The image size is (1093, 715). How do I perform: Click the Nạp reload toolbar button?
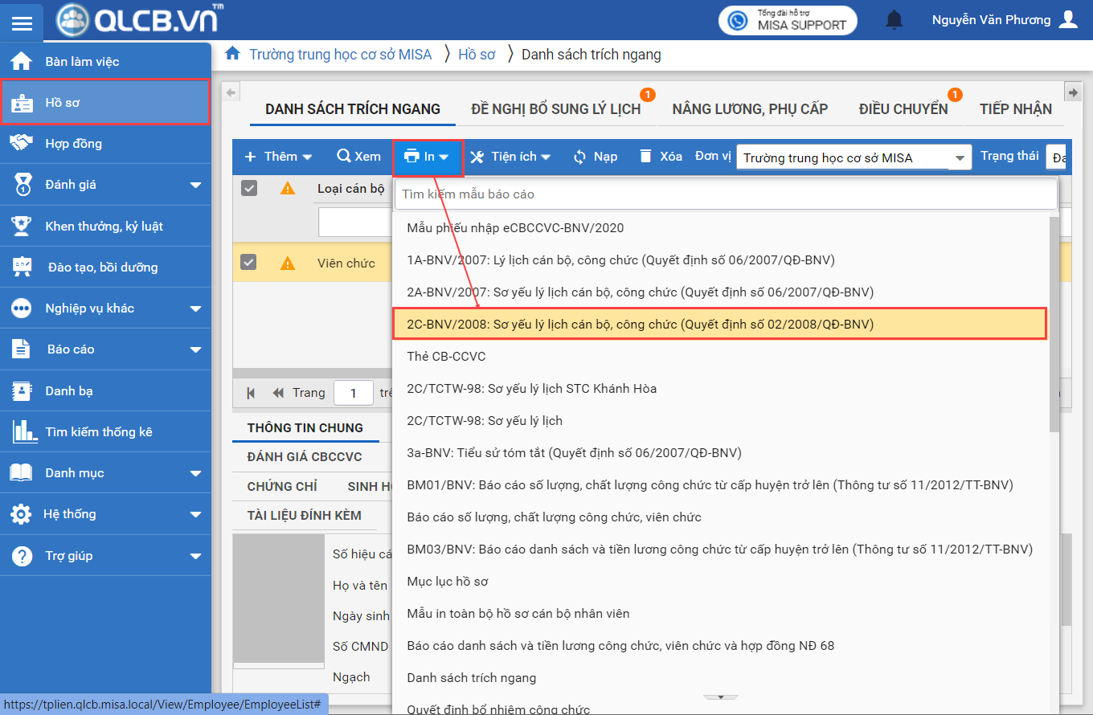click(595, 157)
